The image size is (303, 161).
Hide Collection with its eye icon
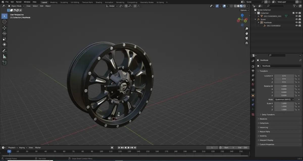tap(297, 13)
